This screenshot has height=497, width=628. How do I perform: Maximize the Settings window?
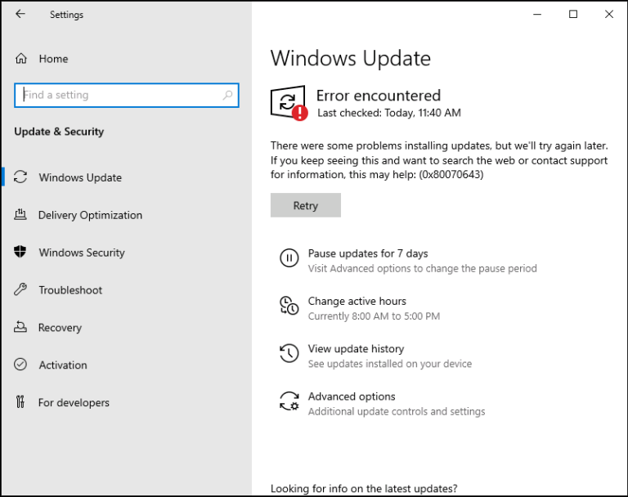(573, 14)
